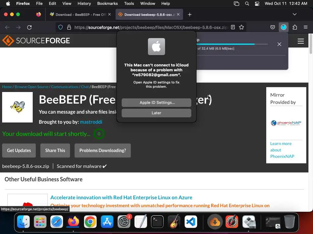
Task: Click the Get Updates button
Action: point(19,151)
